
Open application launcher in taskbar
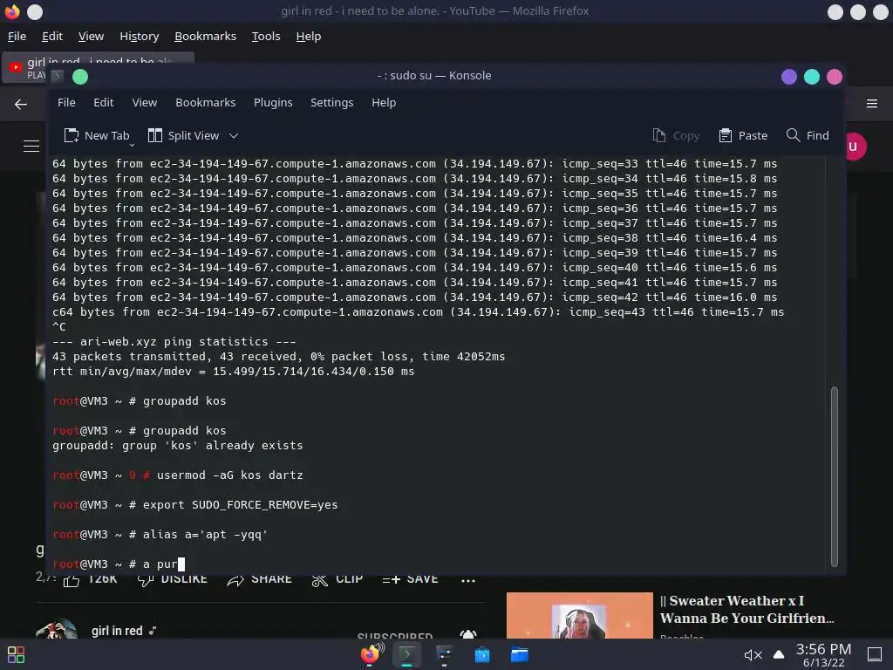[16, 654]
